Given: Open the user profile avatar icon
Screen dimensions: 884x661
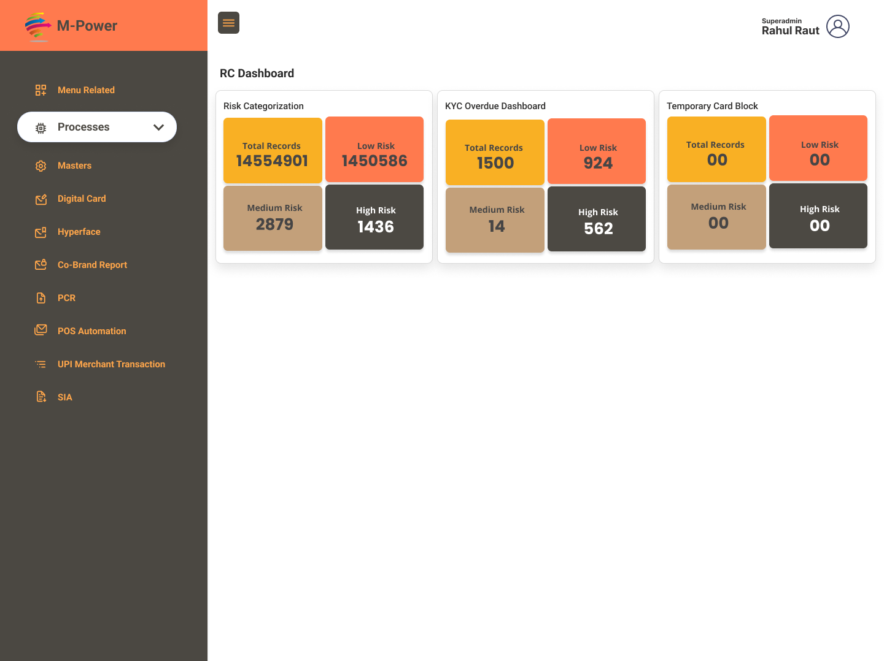Looking at the screenshot, I should [x=837, y=26].
